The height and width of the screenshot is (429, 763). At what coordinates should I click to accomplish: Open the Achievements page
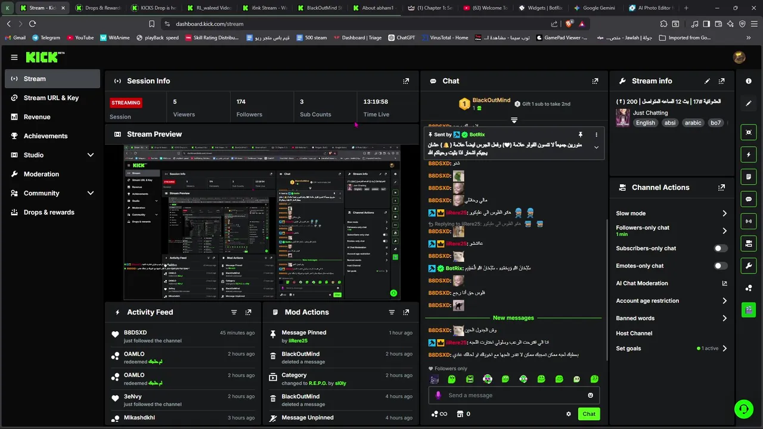point(52,136)
